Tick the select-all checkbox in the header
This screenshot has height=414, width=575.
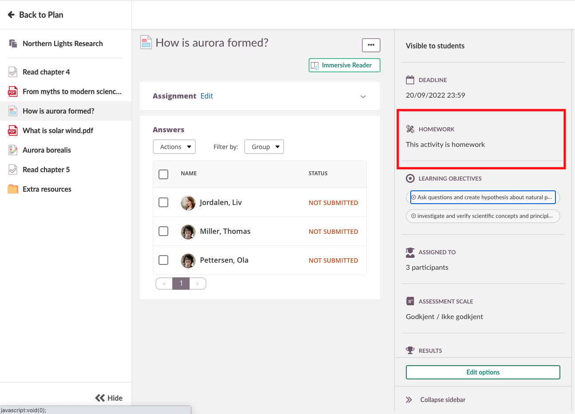click(x=163, y=174)
